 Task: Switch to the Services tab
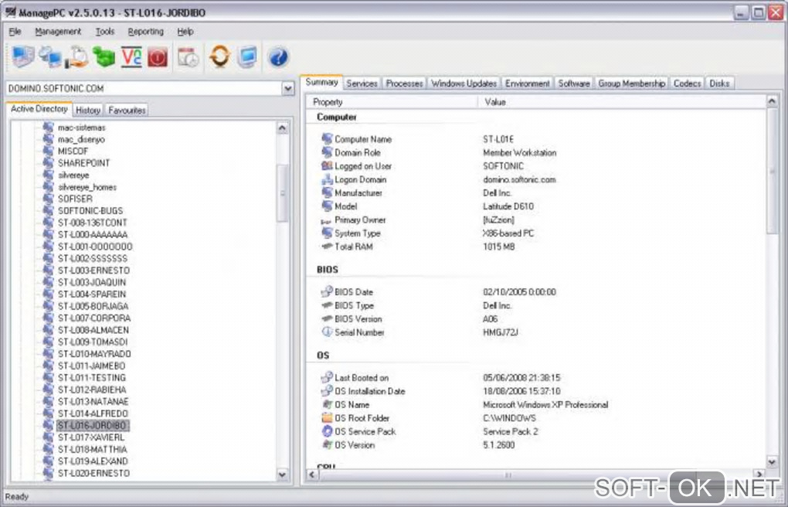click(362, 83)
